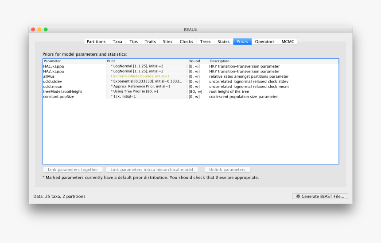Click 'coalescent population size parameter' description

pos(244,97)
